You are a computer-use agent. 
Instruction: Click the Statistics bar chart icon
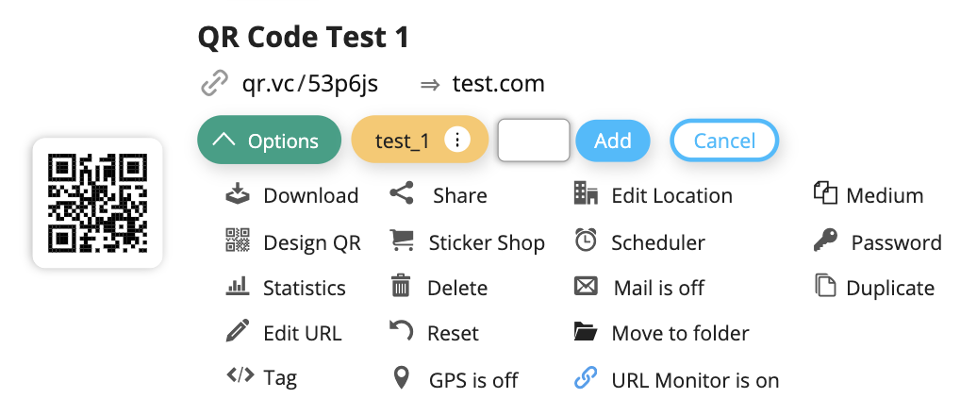click(x=237, y=288)
